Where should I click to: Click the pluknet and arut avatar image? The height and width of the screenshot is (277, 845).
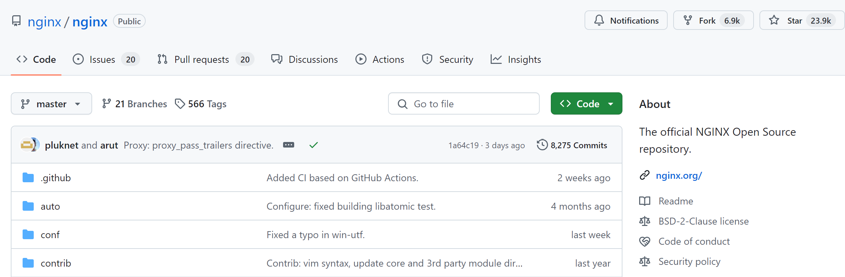pos(30,145)
